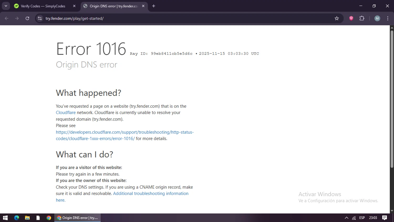Viewport: 394px width, 222px height.
Task: Open Additional troubleshooting information link
Action: [122, 197]
